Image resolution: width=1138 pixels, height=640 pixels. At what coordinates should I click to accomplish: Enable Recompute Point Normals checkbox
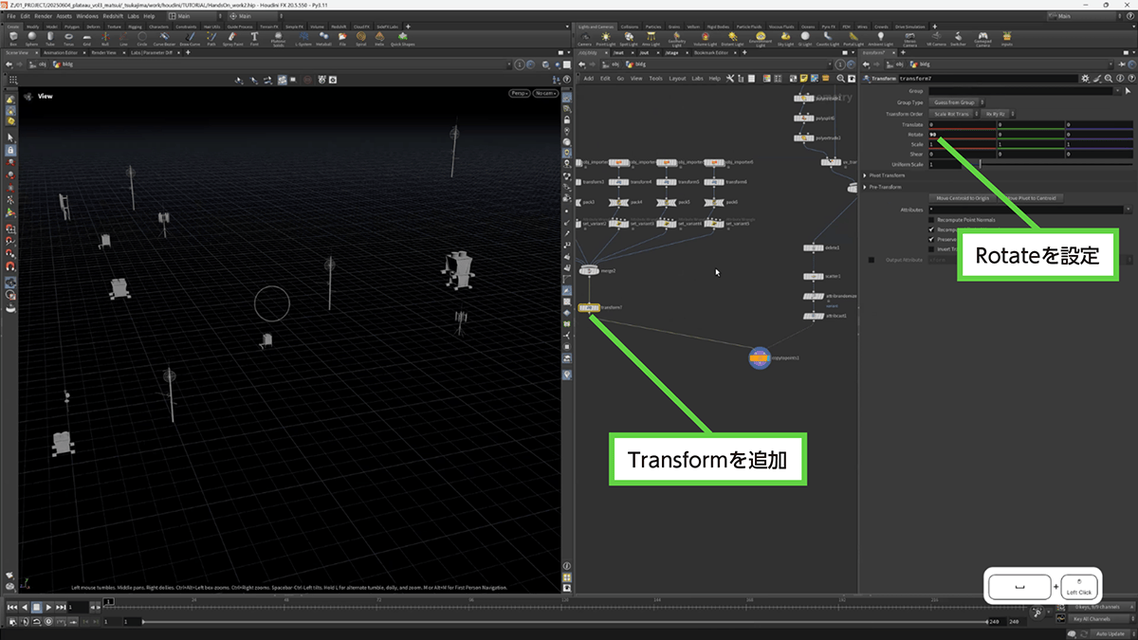coord(931,219)
